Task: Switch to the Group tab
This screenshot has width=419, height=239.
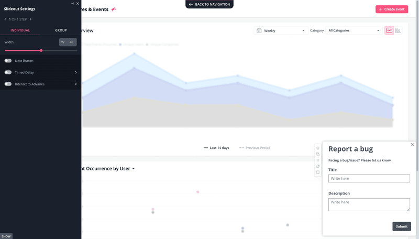Action: coord(61,30)
